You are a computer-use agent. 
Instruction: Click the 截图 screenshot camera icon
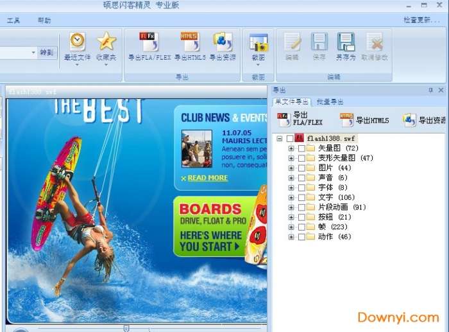pyautogui.click(x=258, y=42)
